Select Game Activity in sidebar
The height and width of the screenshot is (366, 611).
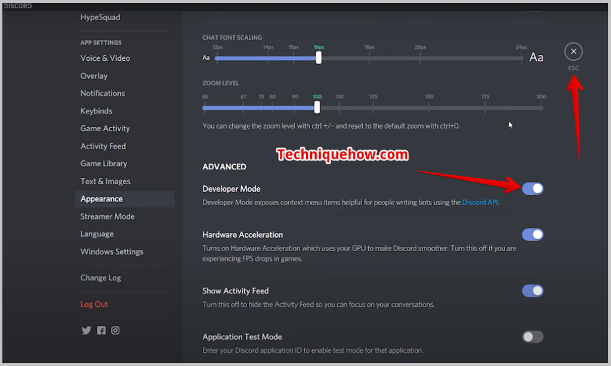click(x=105, y=129)
